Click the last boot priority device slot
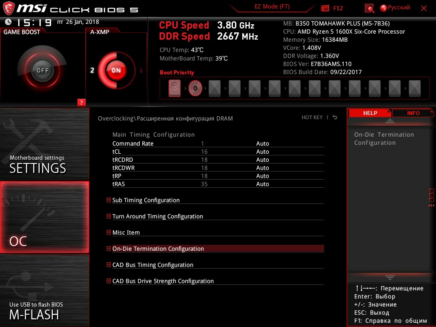The width and height of the screenshot is (436, 327). [415, 89]
